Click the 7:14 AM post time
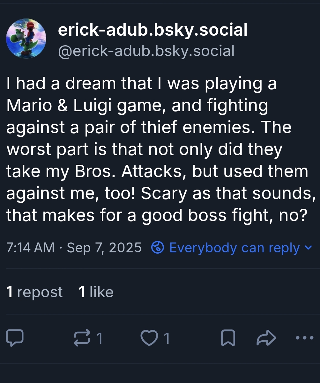The width and height of the screenshot is (320, 383). (31, 248)
